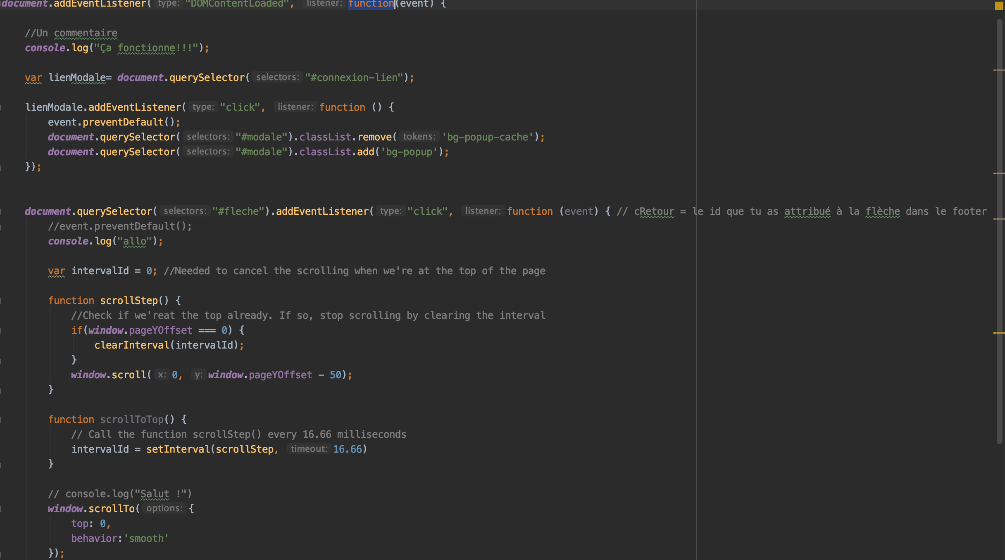This screenshot has width=1005, height=560.
Task: Click the highlighted 'function' keyword on the first line
Action: click(371, 4)
